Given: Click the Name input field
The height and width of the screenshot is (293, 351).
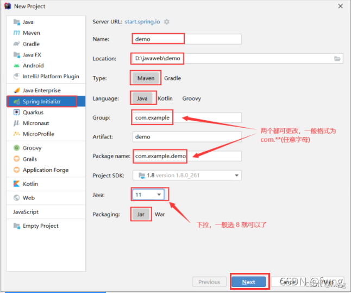Looking at the screenshot, I should point(187,39).
